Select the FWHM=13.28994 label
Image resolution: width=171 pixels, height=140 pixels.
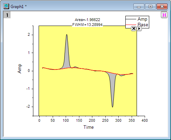pyautogui.click(x=87, y=25)
